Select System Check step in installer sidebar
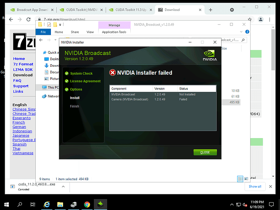 point(81,73)
